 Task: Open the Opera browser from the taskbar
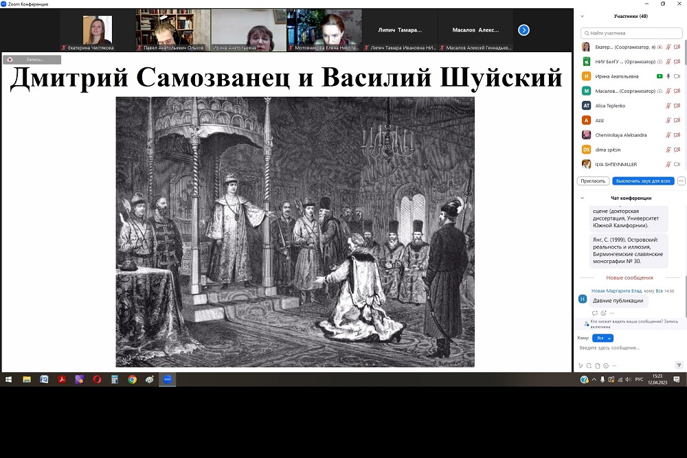click(x=97, y=379)
